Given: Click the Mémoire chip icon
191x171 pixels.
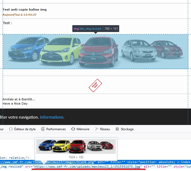Looking at the screenshot, I should (x=73, y=129).
